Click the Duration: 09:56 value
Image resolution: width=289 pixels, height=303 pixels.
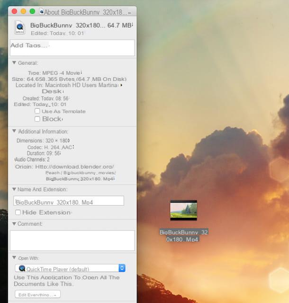[44, 153]
